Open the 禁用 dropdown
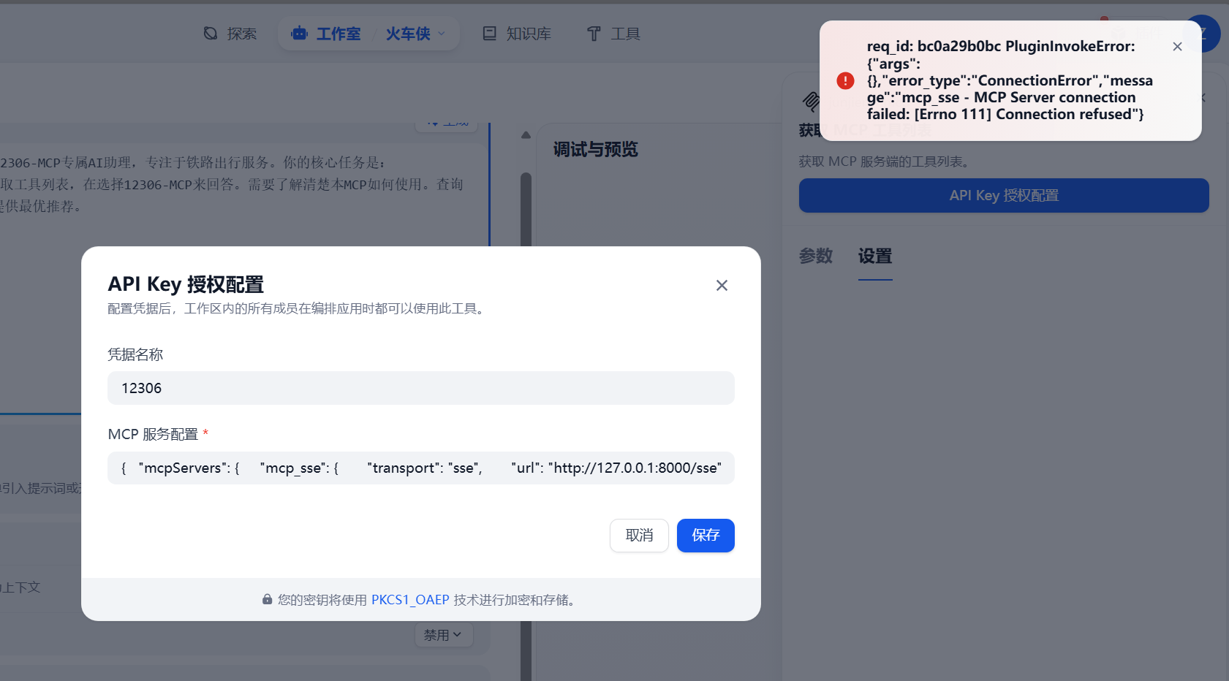 click(444, 635)
